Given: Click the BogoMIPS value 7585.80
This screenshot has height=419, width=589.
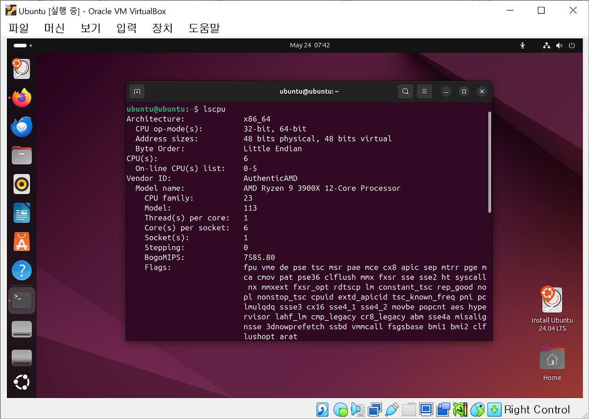Looking at the screenshot, I should [259, 258].
